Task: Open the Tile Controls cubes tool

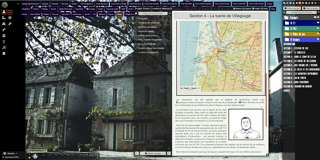Action: (x=4, y=24)
